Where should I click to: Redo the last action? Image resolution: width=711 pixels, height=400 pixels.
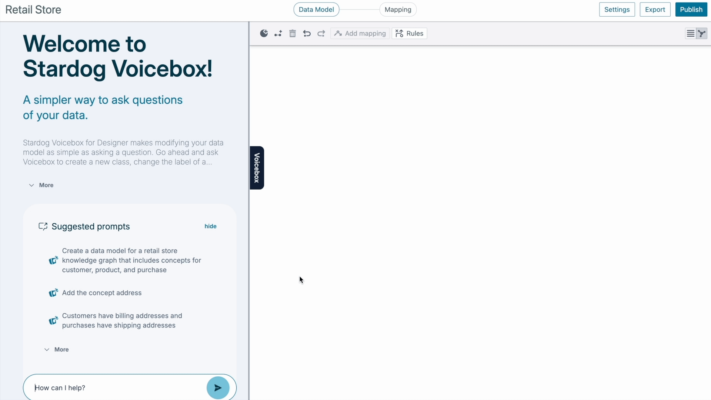[321, 33]
